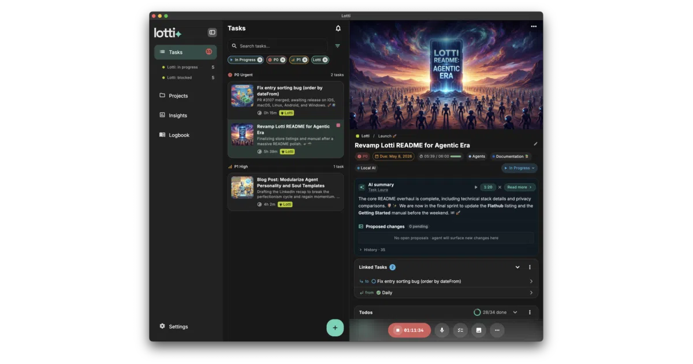Image resolution: width=693 pixels, height=364 pixels.
Task: Open Logbook in the sidebar
Action: pyautogui.click(x=185, y=135)
